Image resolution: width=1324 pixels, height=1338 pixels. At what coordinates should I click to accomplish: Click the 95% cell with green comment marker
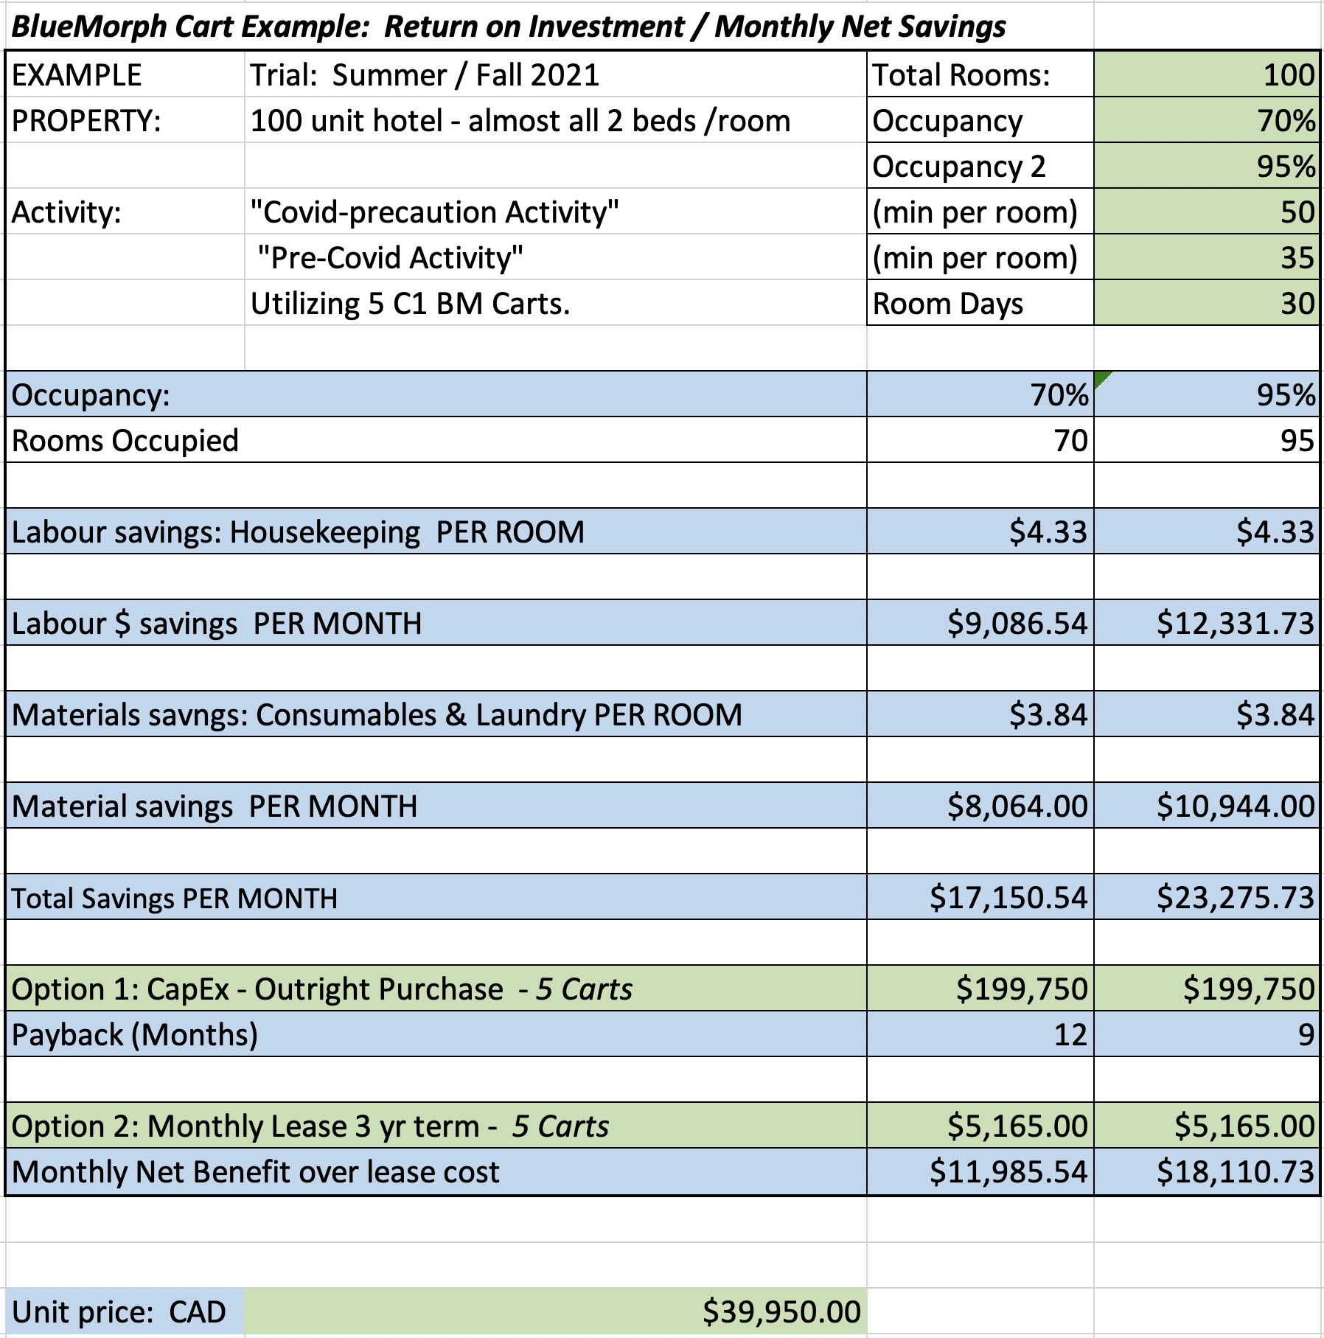click(1206, 394)
